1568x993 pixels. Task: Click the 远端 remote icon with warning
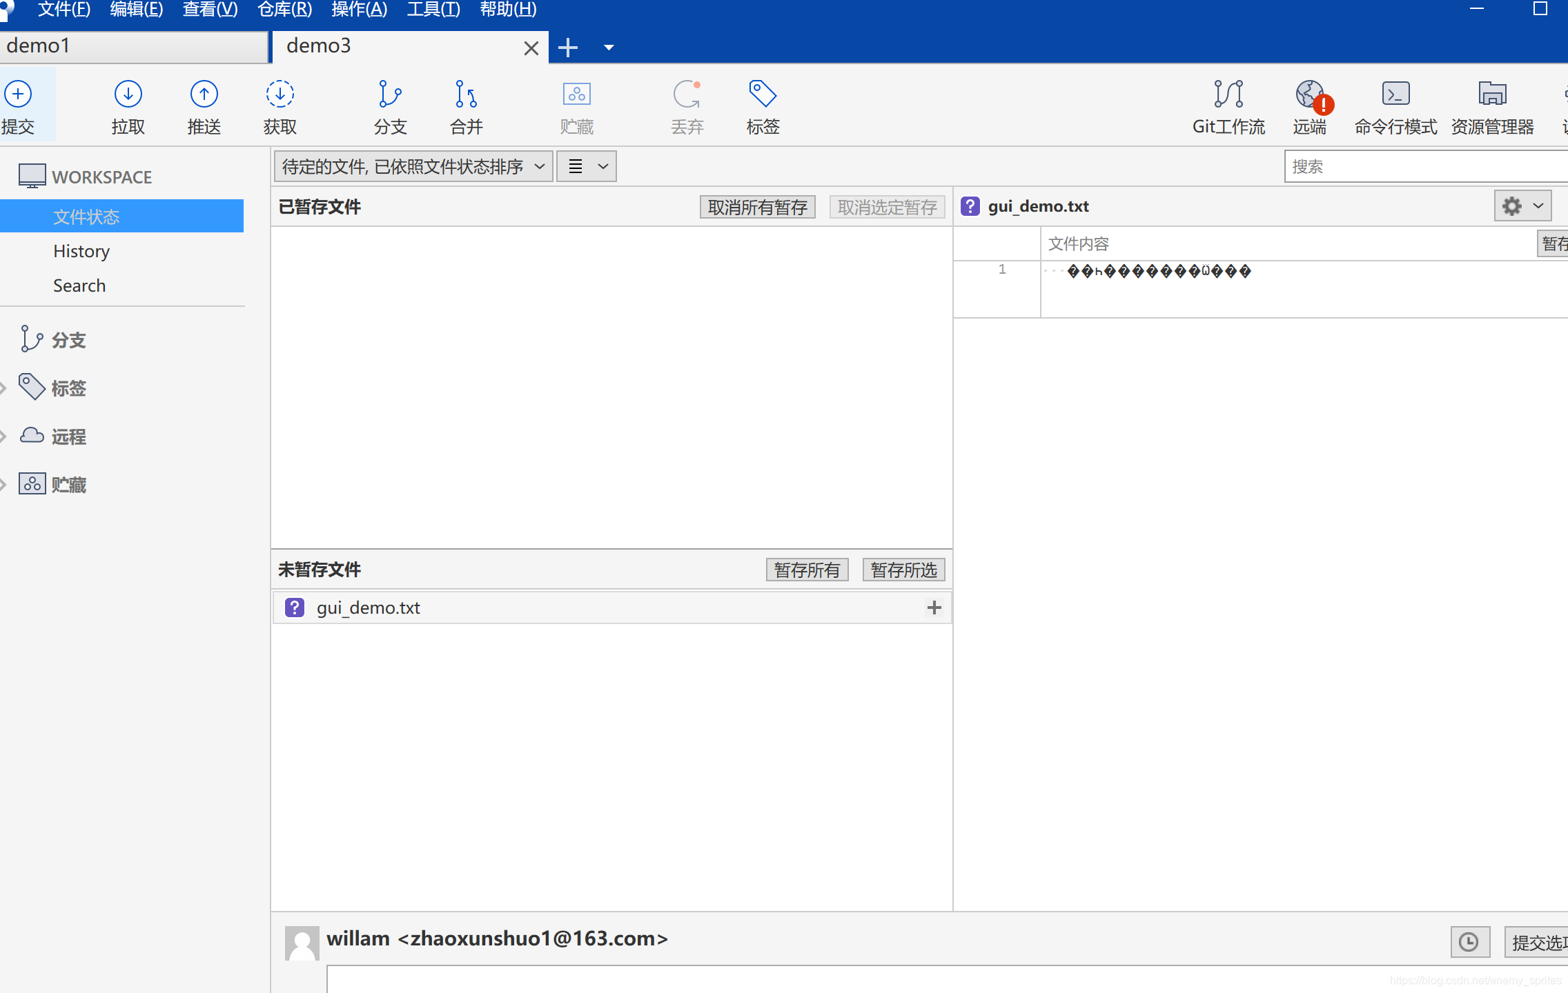1309,106
